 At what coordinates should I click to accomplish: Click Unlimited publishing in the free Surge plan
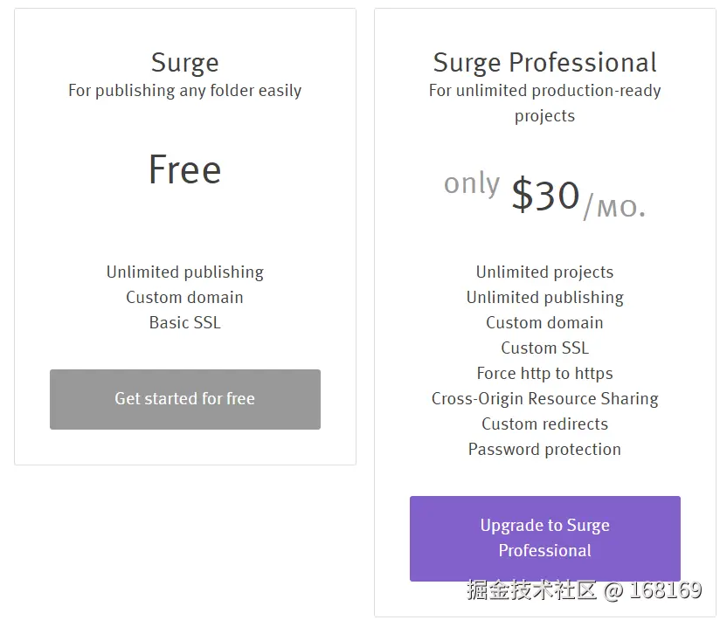click(184, 272)
